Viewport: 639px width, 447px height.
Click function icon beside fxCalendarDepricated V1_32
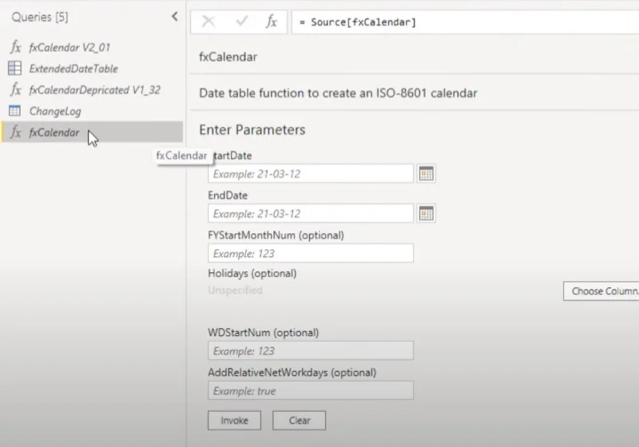pyautogui.click(x=15, y=89)
